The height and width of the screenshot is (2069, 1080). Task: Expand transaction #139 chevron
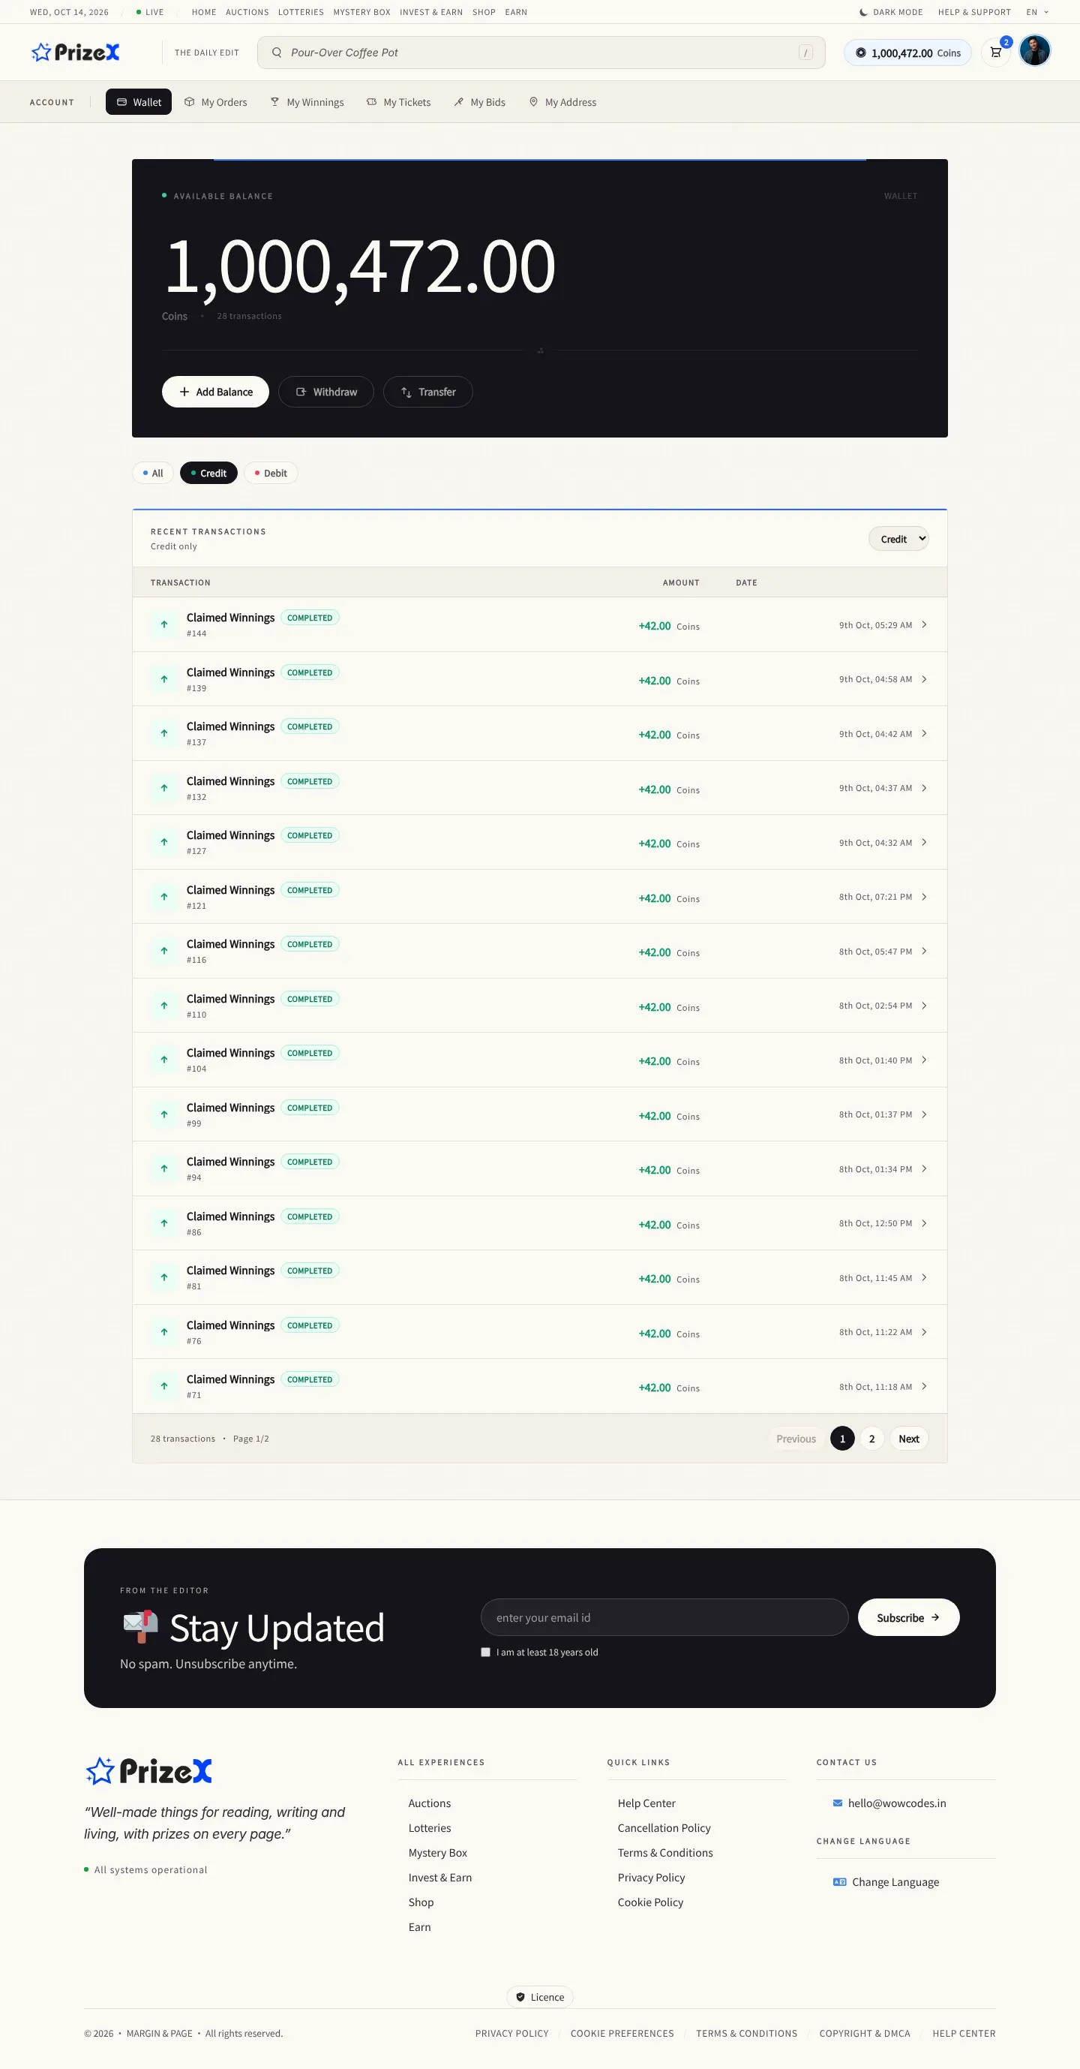[x=924, y=679]
